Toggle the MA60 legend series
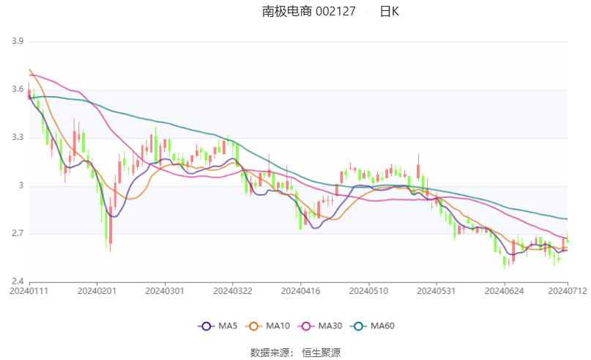Screen dimensions: 591x360 (x=372, y=326)
